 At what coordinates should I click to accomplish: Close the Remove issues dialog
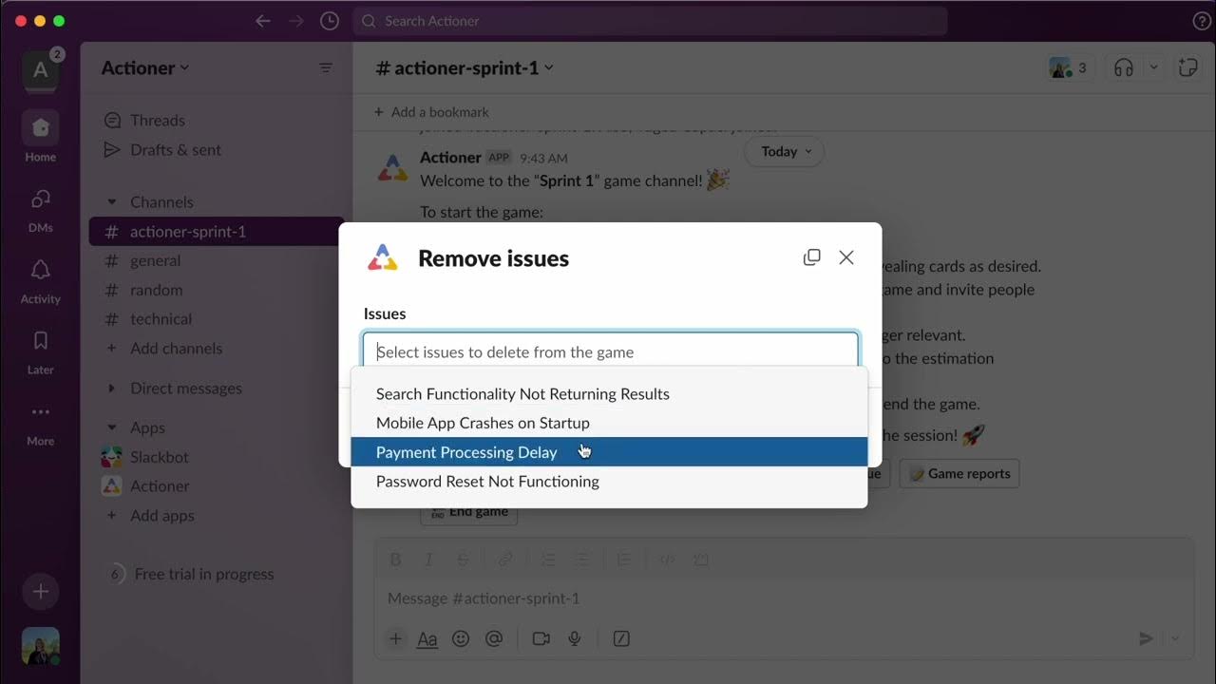(846, 257)
